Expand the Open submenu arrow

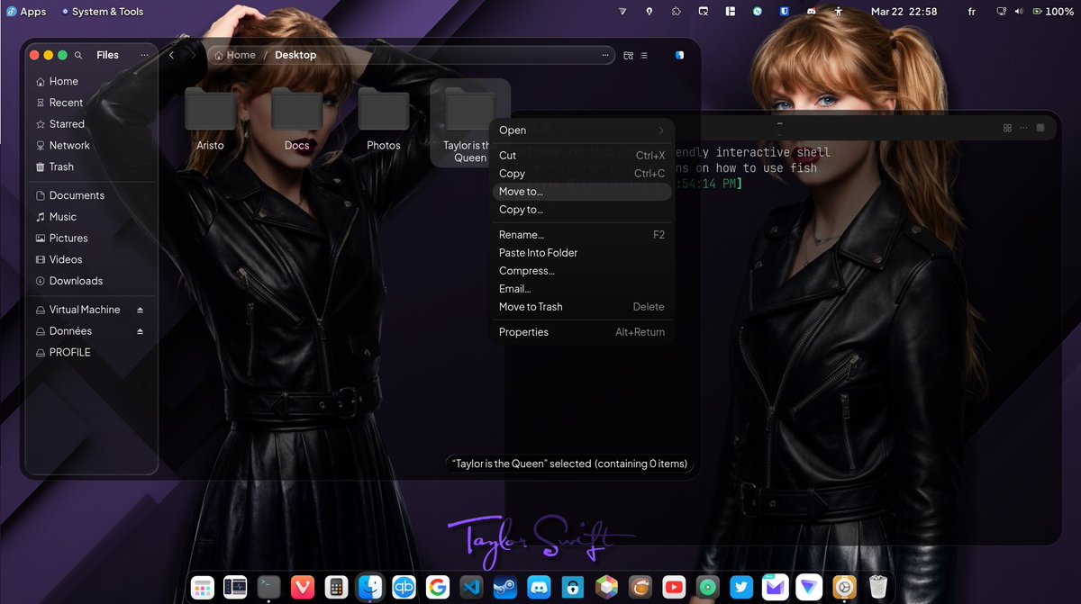pyautogui.click(x=660, y=131)
